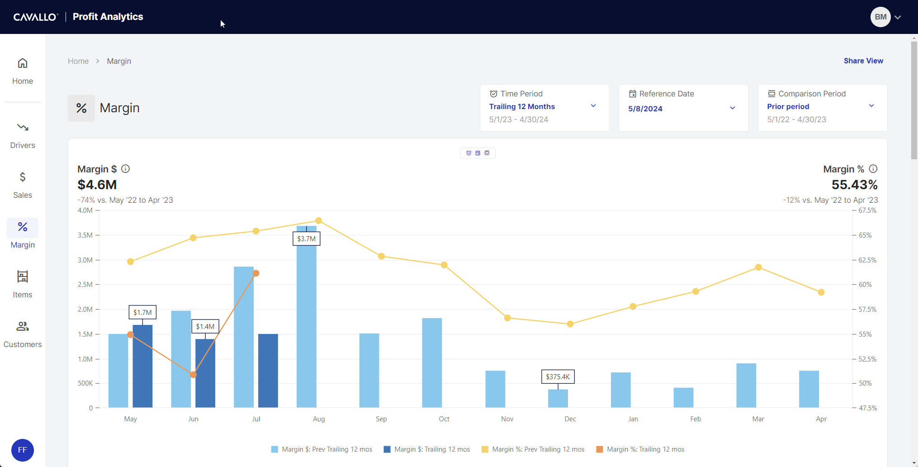Screen dimensions: 918x467
Task: Open the Customers people icon
Action: pyautogui.click(x=23, y=326)
